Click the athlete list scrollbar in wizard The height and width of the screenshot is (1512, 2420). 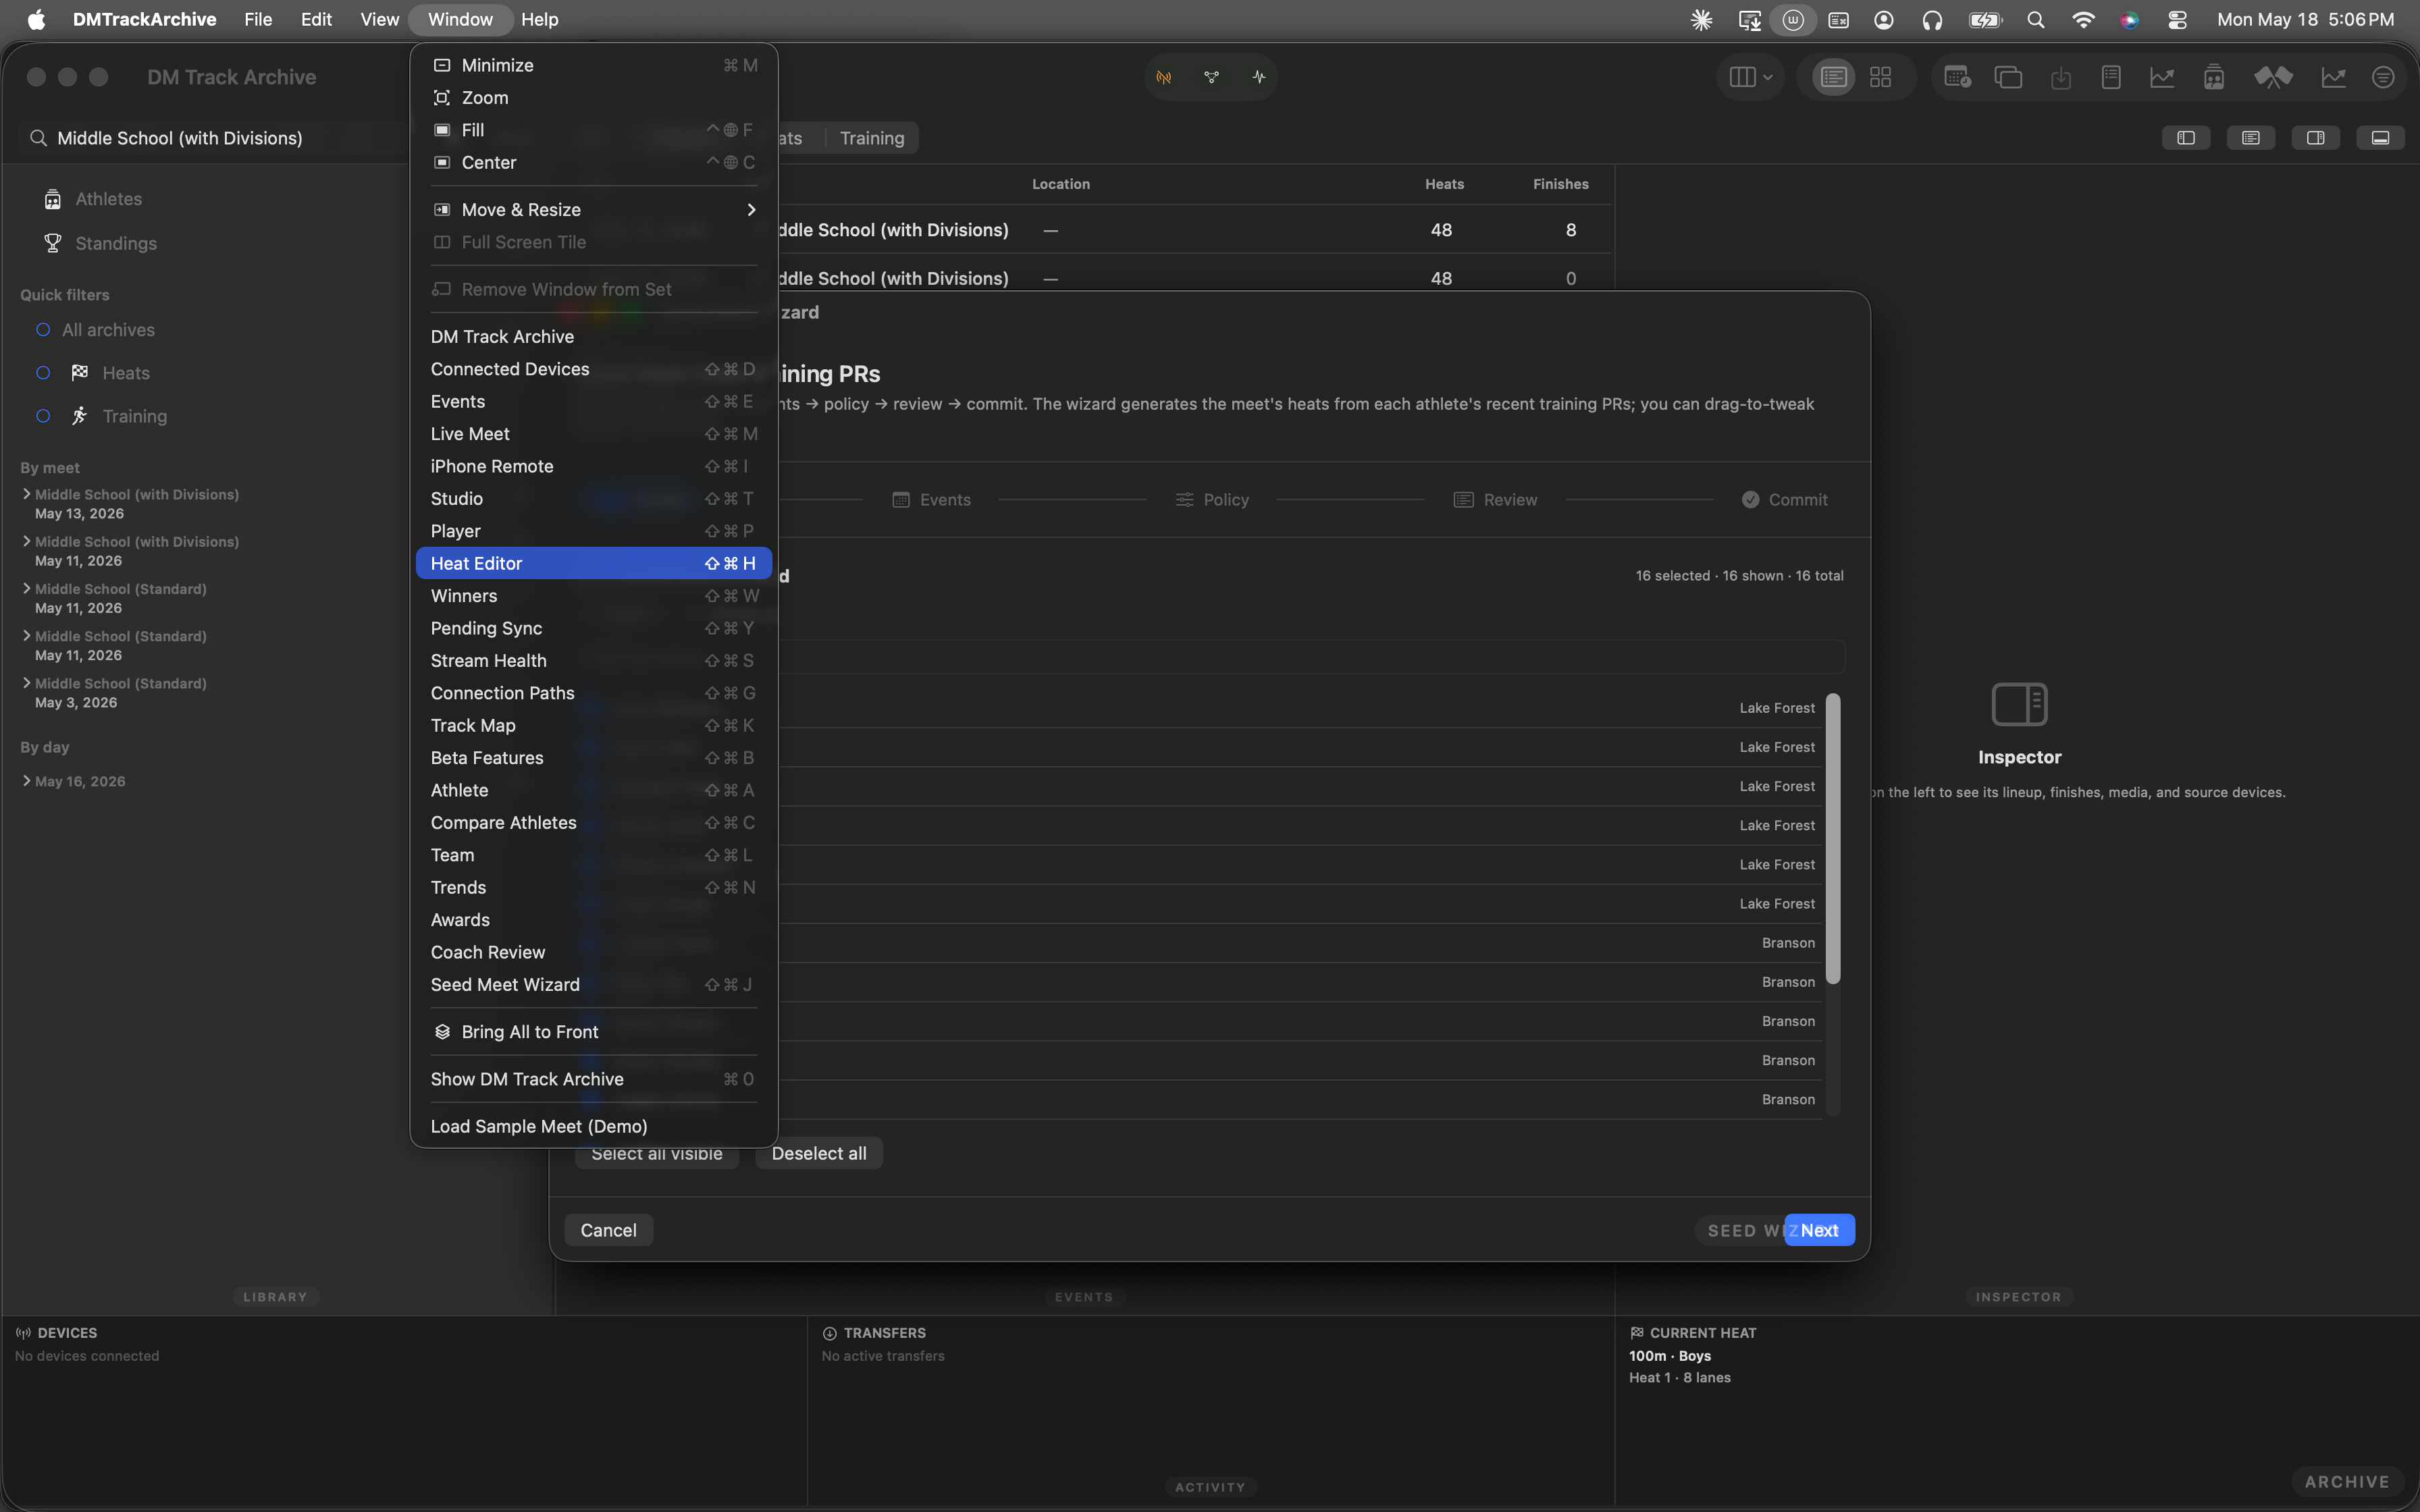pyautogui.click(x=1833, y=838)
